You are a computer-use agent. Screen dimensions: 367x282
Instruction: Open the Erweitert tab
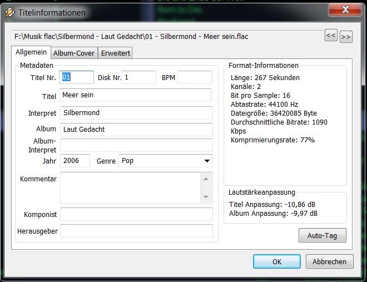click(116, 53)
